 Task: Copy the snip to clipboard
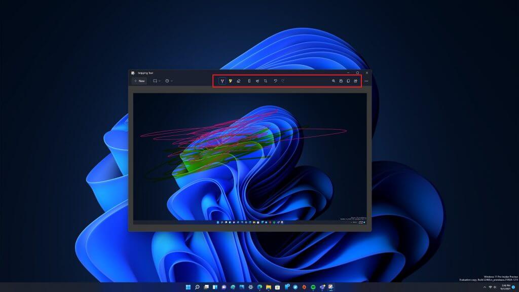(348, 81)
